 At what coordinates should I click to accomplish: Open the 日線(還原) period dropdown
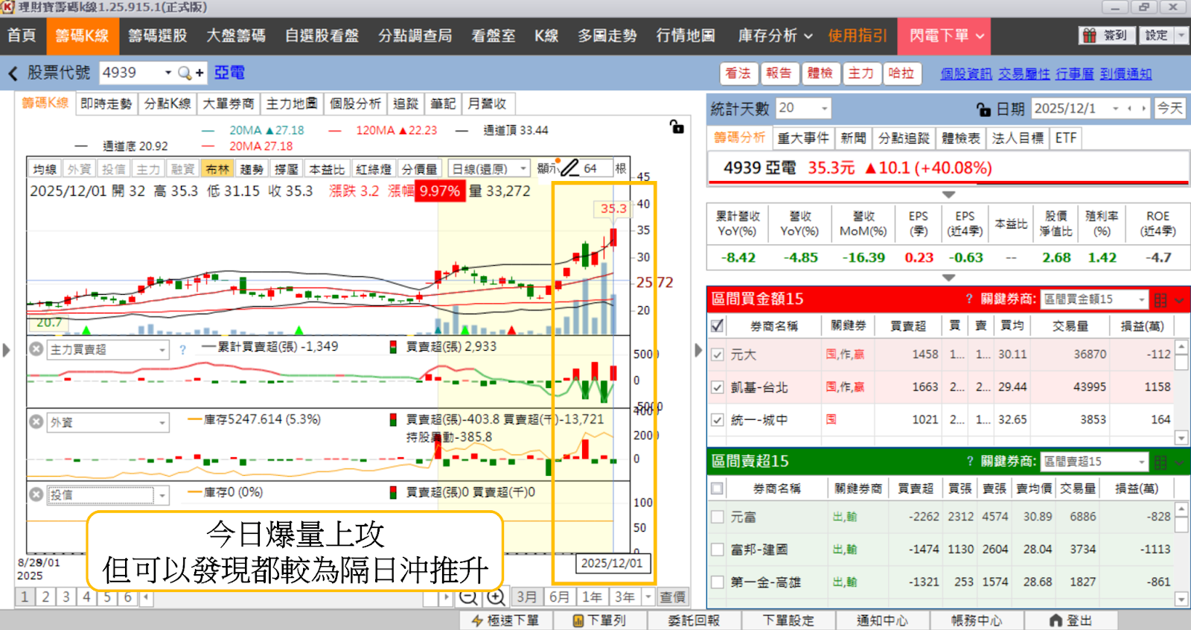click(523, 169)
